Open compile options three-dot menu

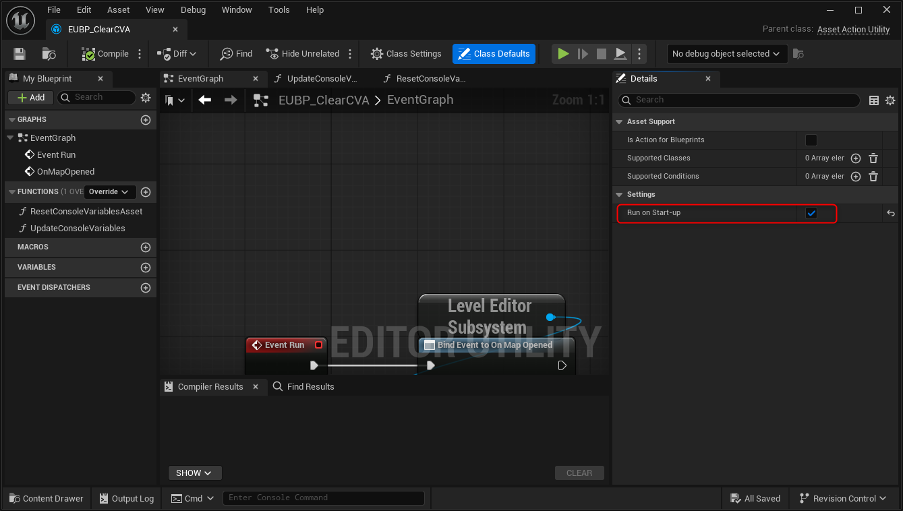(140, 54)
